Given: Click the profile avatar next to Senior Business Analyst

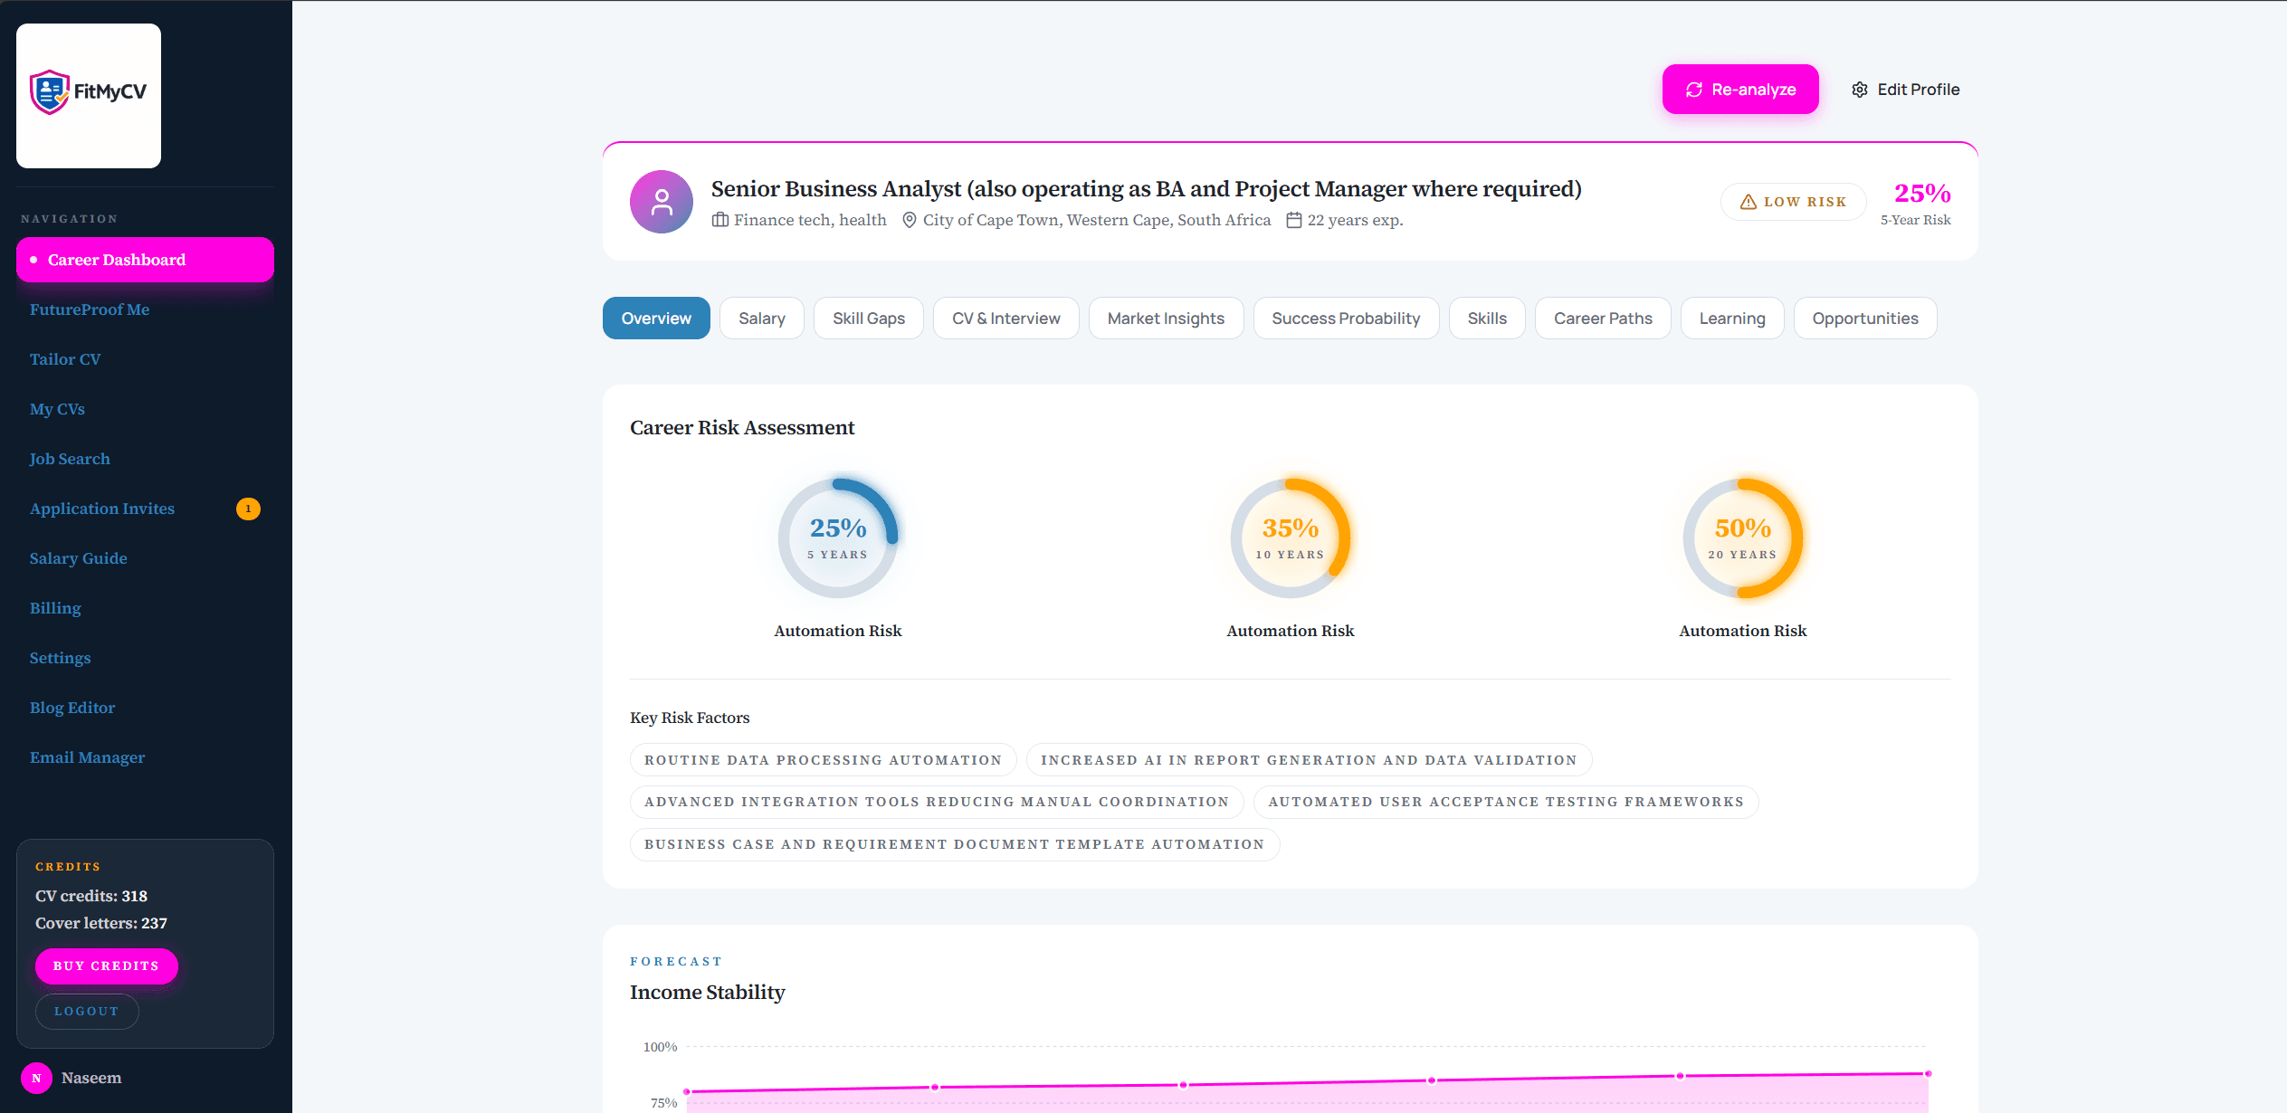Looking at the screenshot, I should (x=661, y=201).
